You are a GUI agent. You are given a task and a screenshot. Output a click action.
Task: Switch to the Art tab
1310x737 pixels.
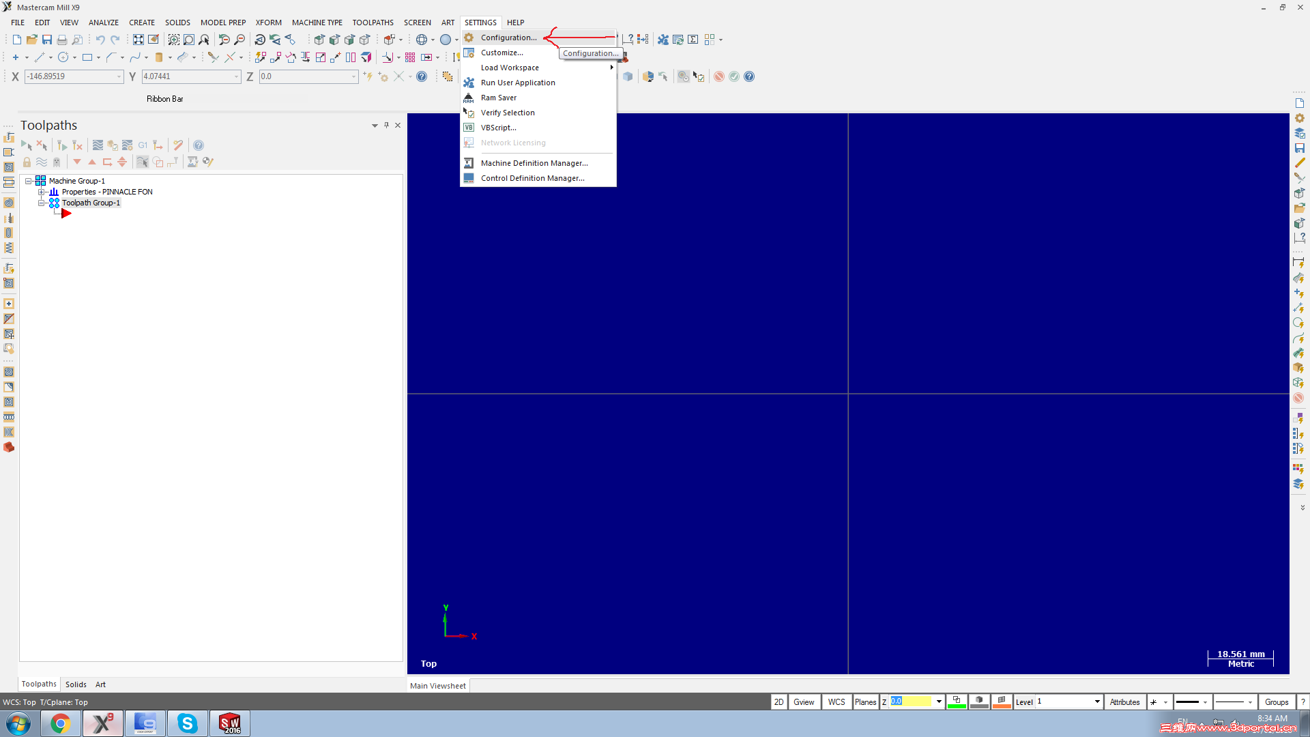pos(100,684)
